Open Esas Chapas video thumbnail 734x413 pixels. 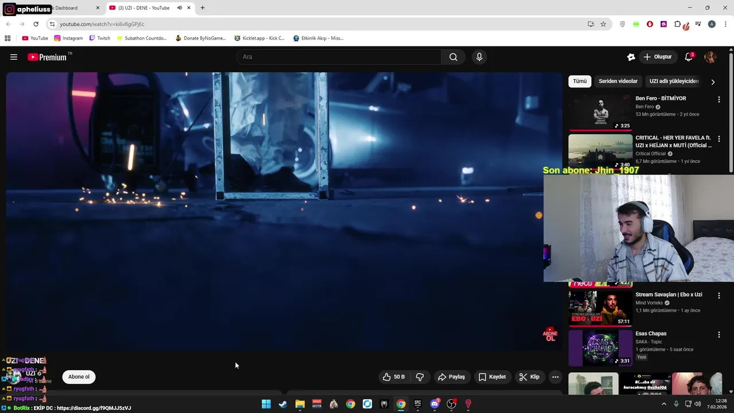tap(600, 348)
